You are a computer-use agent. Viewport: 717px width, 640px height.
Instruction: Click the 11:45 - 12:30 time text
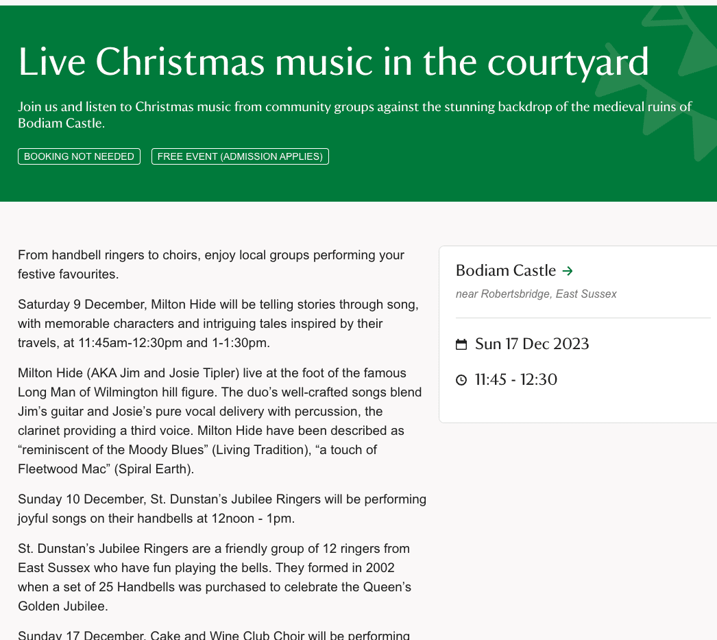(x=515, y=380)
